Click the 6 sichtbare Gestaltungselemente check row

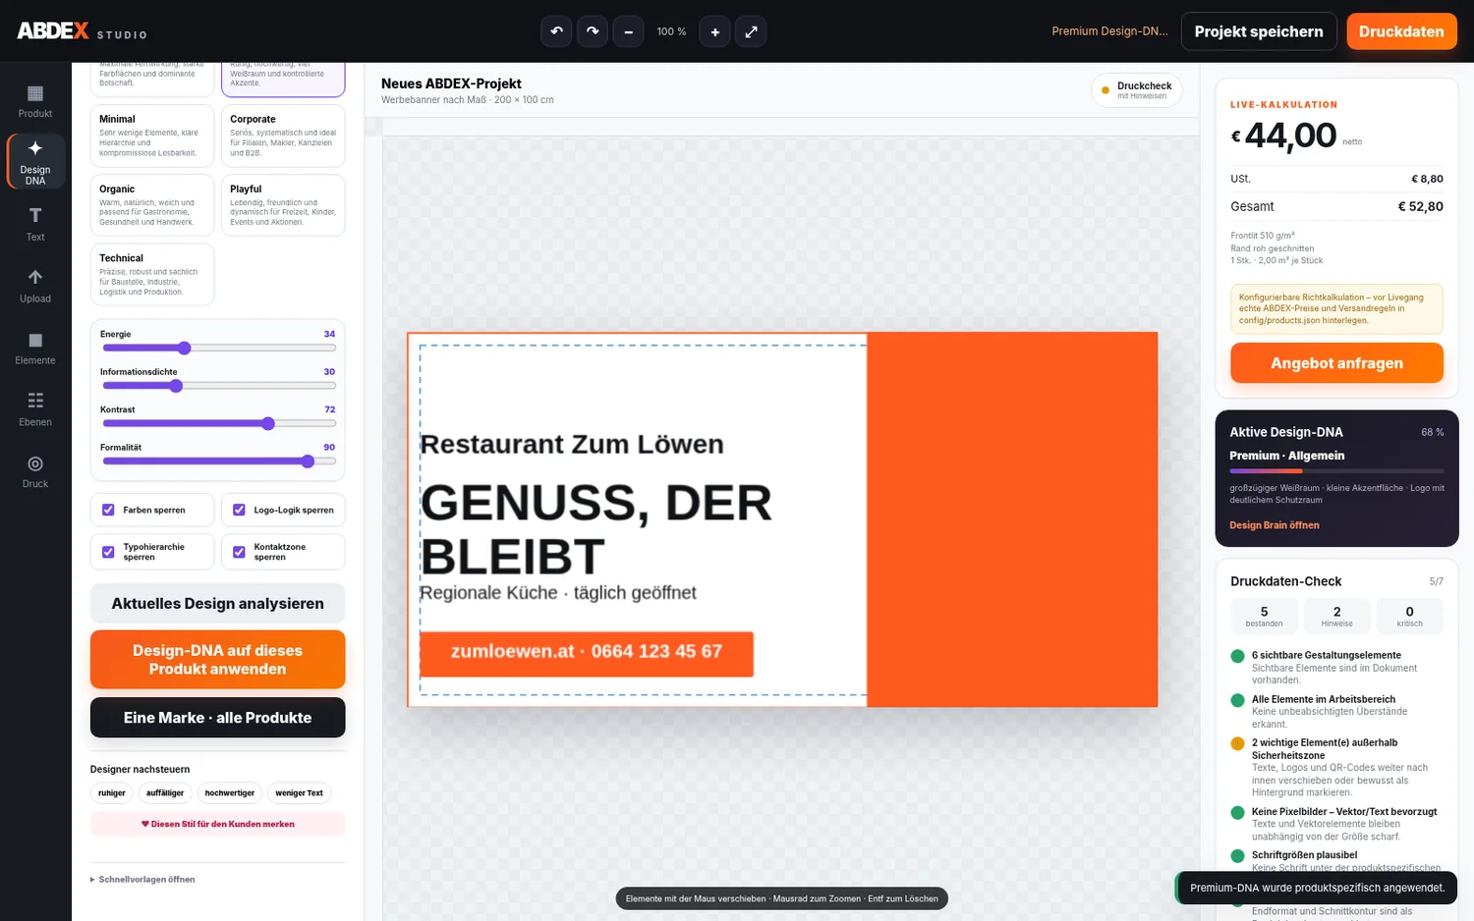tap(1336, 668)
